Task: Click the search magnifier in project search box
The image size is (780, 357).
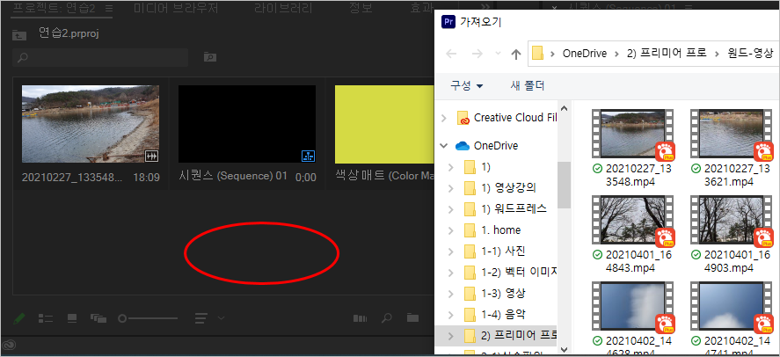Action: click(x=22, y=58)
